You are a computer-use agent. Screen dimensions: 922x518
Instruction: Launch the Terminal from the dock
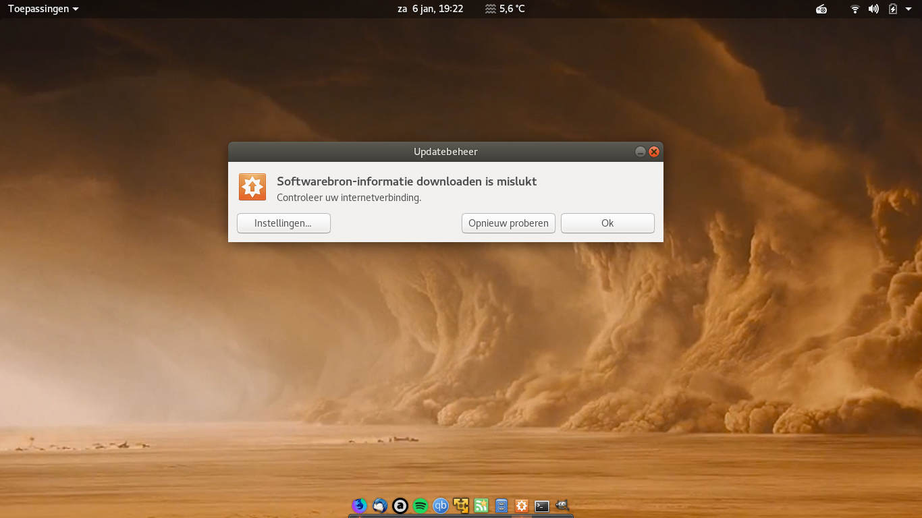(x=542, y=506)
